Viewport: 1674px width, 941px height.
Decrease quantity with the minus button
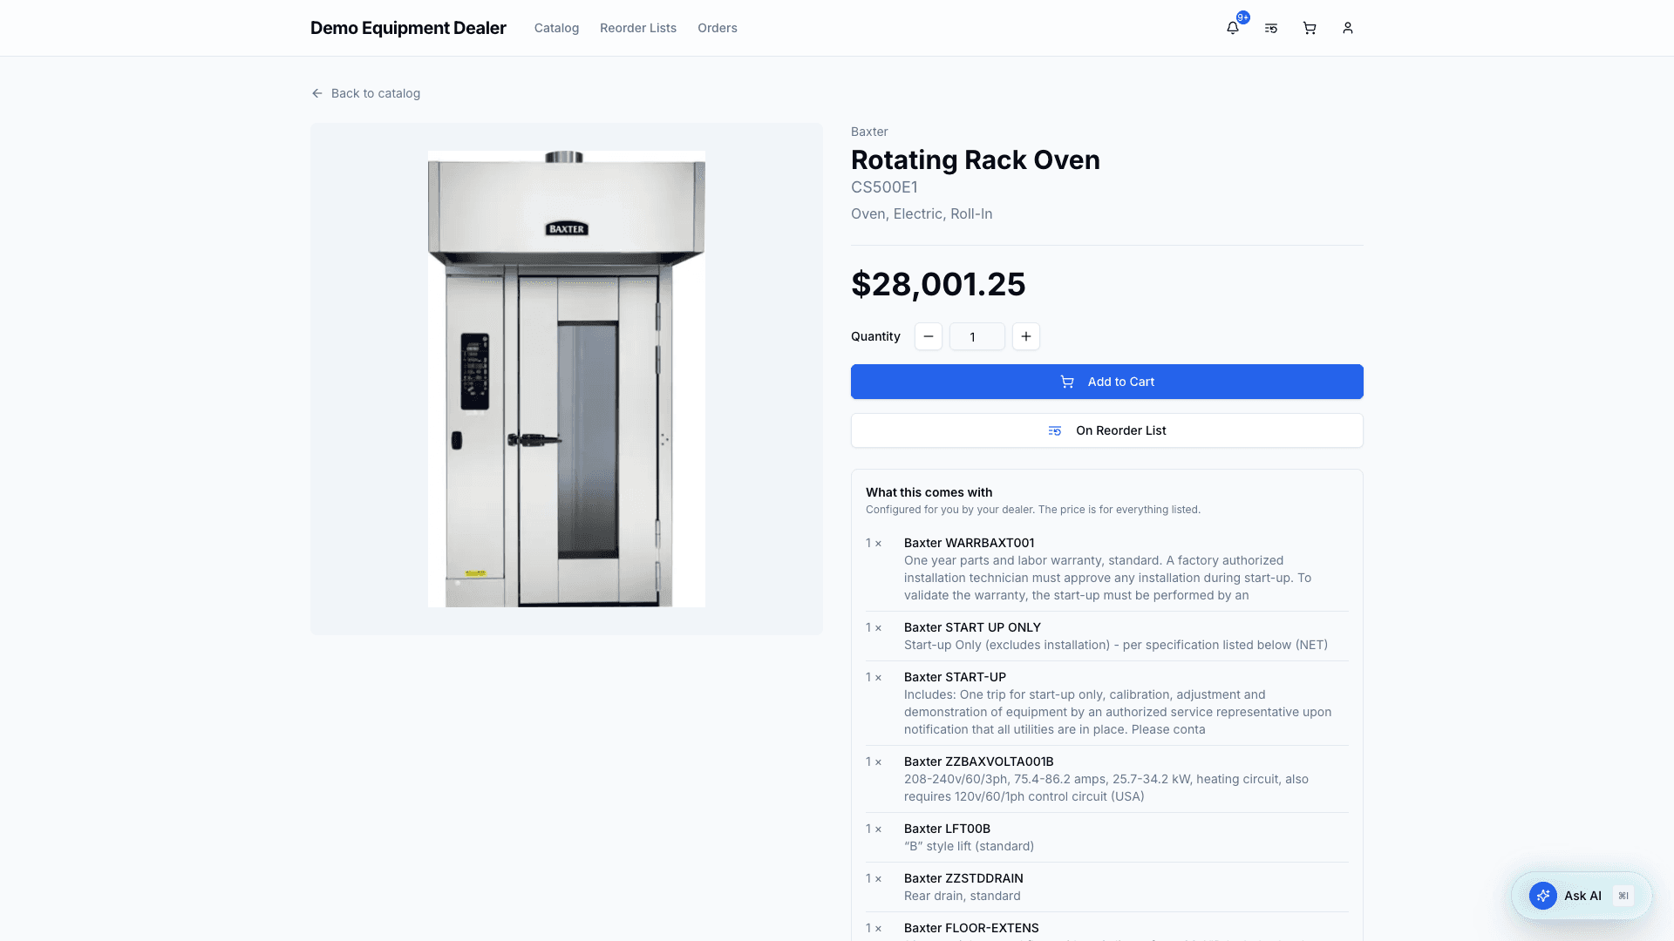(928, 336)
